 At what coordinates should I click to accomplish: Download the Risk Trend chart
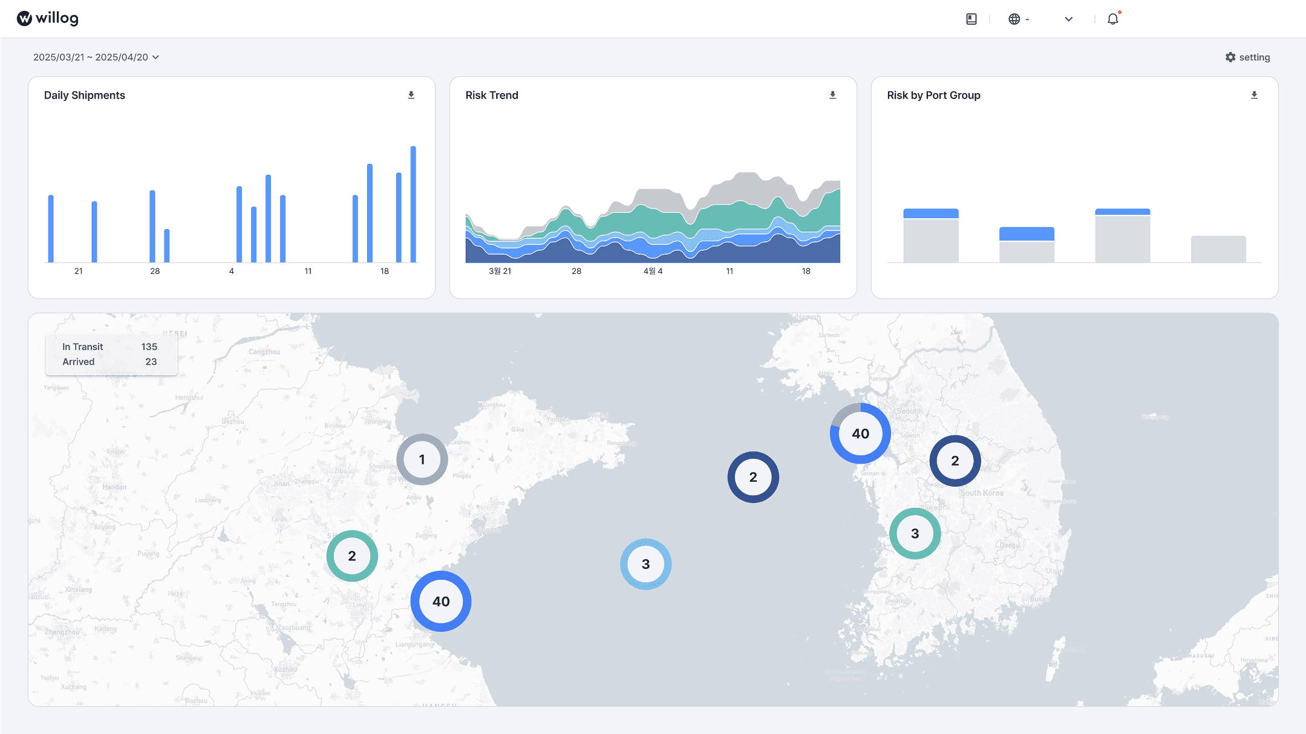point(832,95)
